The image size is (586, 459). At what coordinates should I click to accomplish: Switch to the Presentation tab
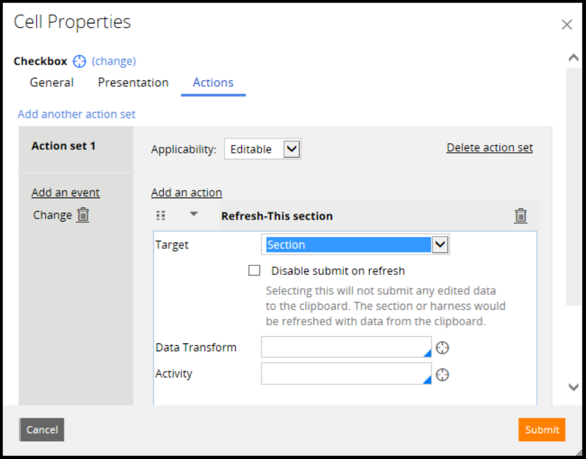point(133,83)
